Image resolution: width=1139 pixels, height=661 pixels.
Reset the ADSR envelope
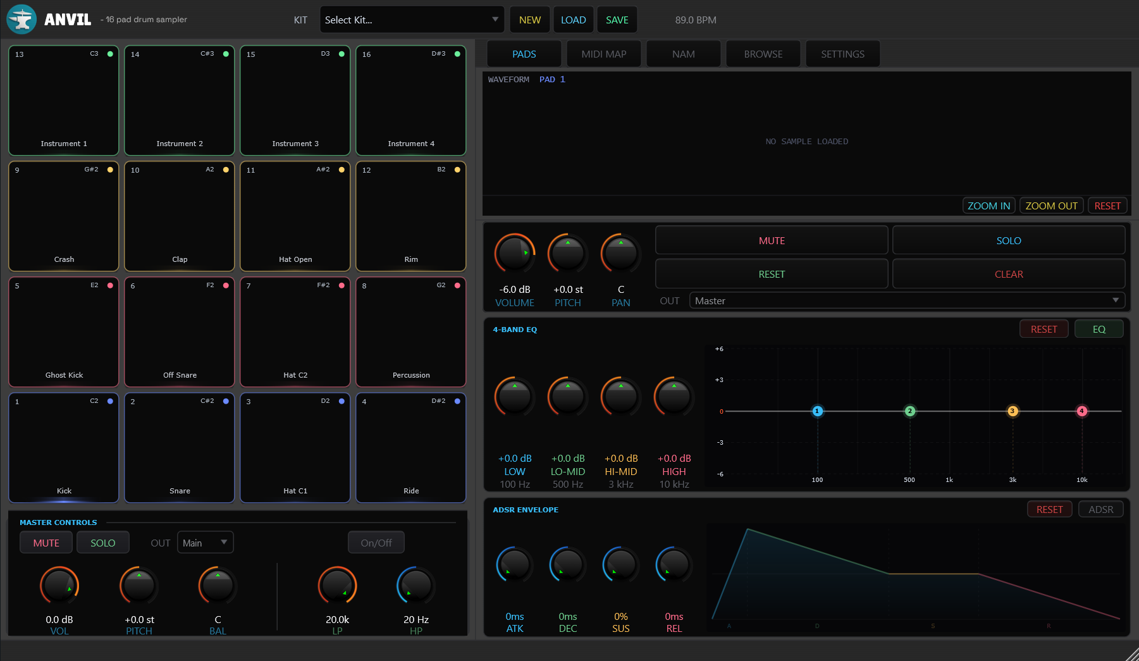(x=1050, y=509)
